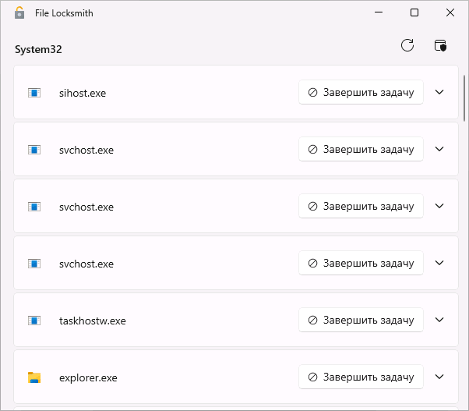Click the Restart as administrator shield icon
Screen dimensions: 469x411
click(440, 45)
